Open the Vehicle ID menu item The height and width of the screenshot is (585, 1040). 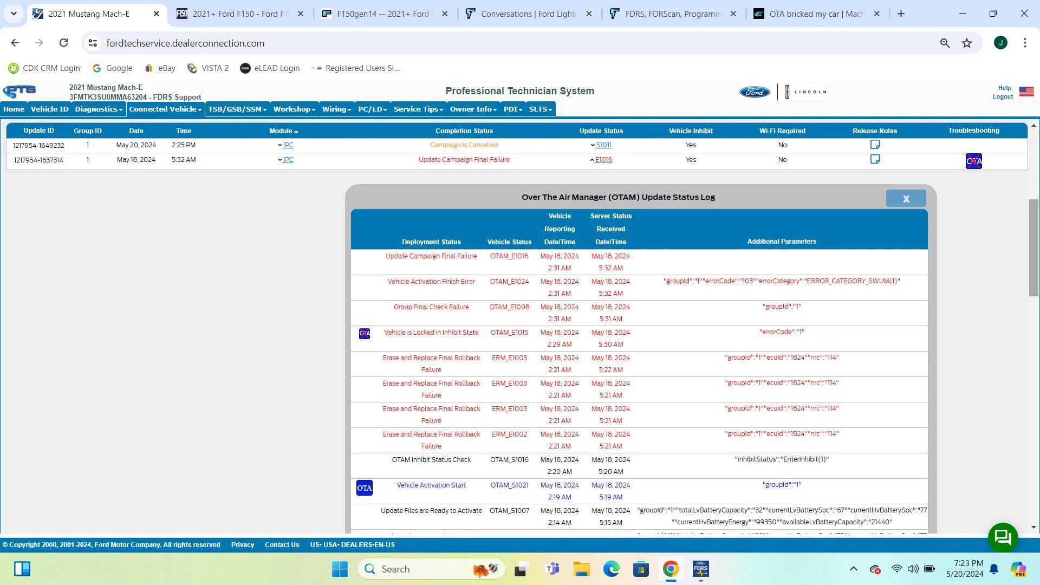tap(49, 109)
